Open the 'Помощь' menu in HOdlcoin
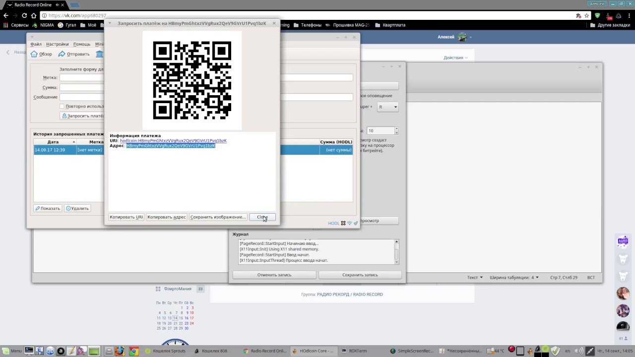635x357 pixels. (x=82, y=44)
